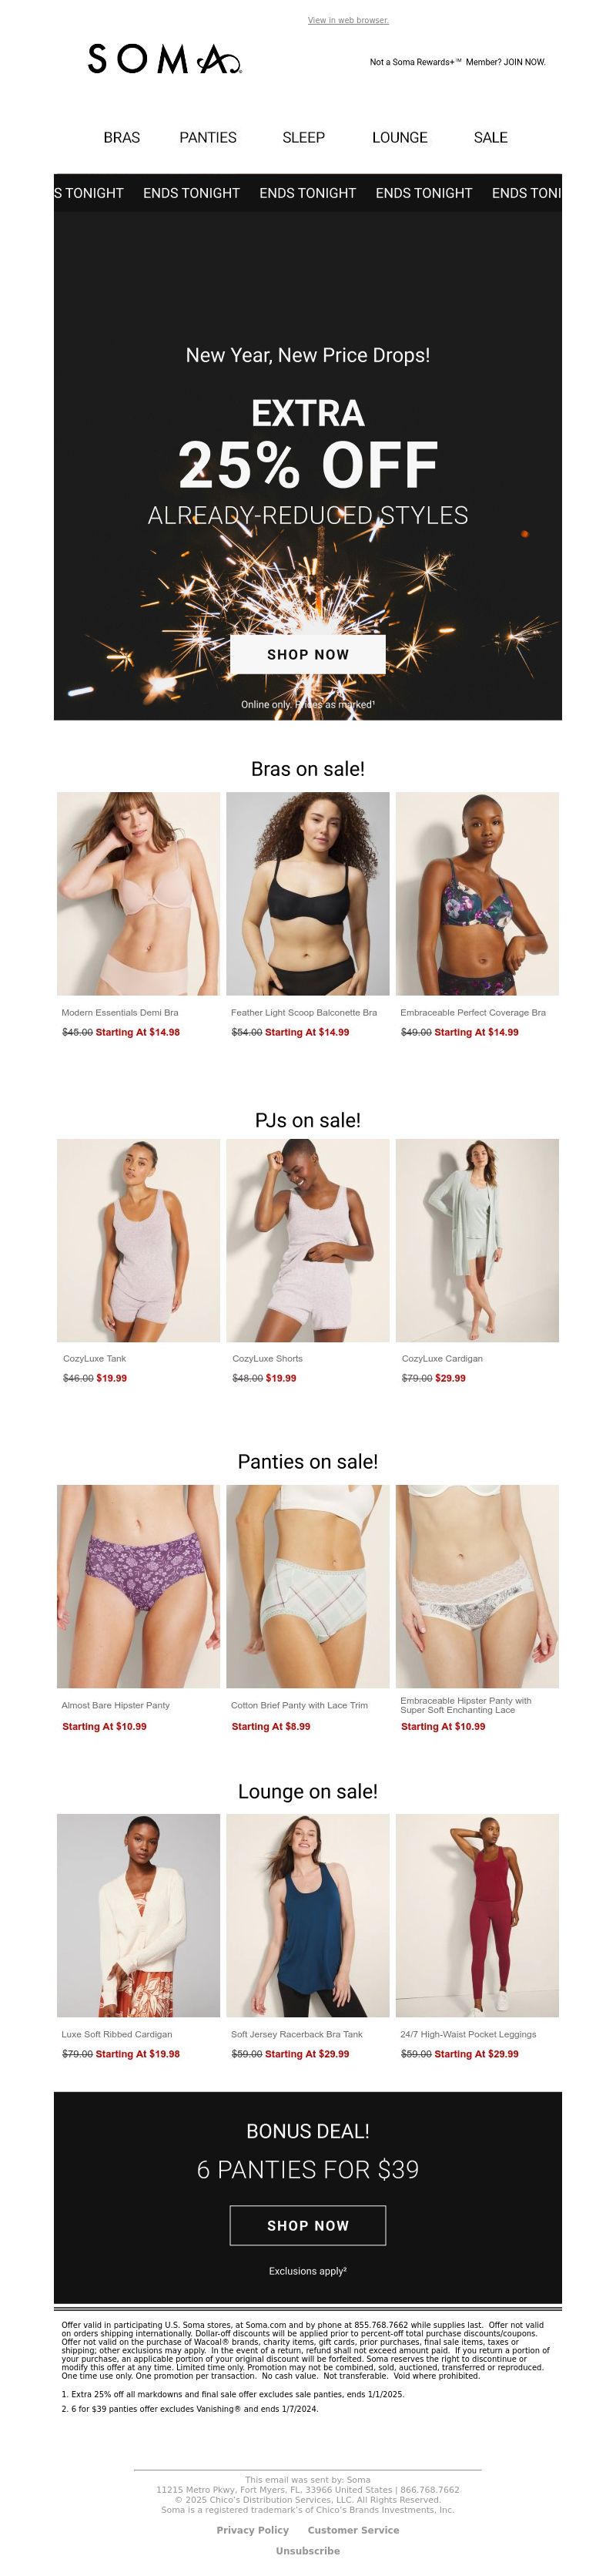Select the Feather Light Scoop Balconette Bra image

pos(308,893)
